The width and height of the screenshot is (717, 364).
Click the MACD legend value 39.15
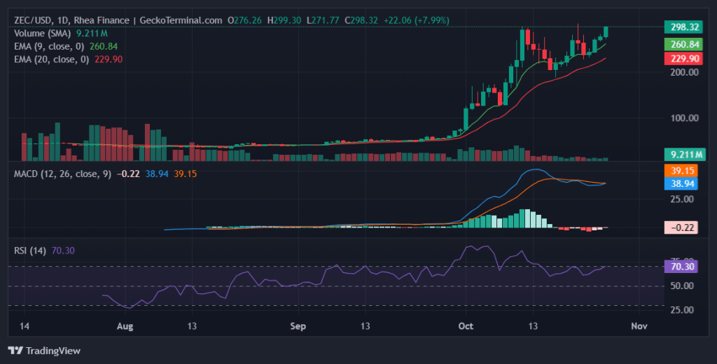[185, 174]
